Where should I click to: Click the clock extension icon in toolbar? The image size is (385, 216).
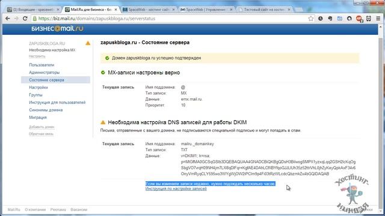[x=321, y=19]
